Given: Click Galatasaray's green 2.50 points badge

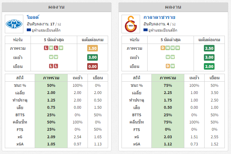Looking at the screenshot, I should [209, 48].
